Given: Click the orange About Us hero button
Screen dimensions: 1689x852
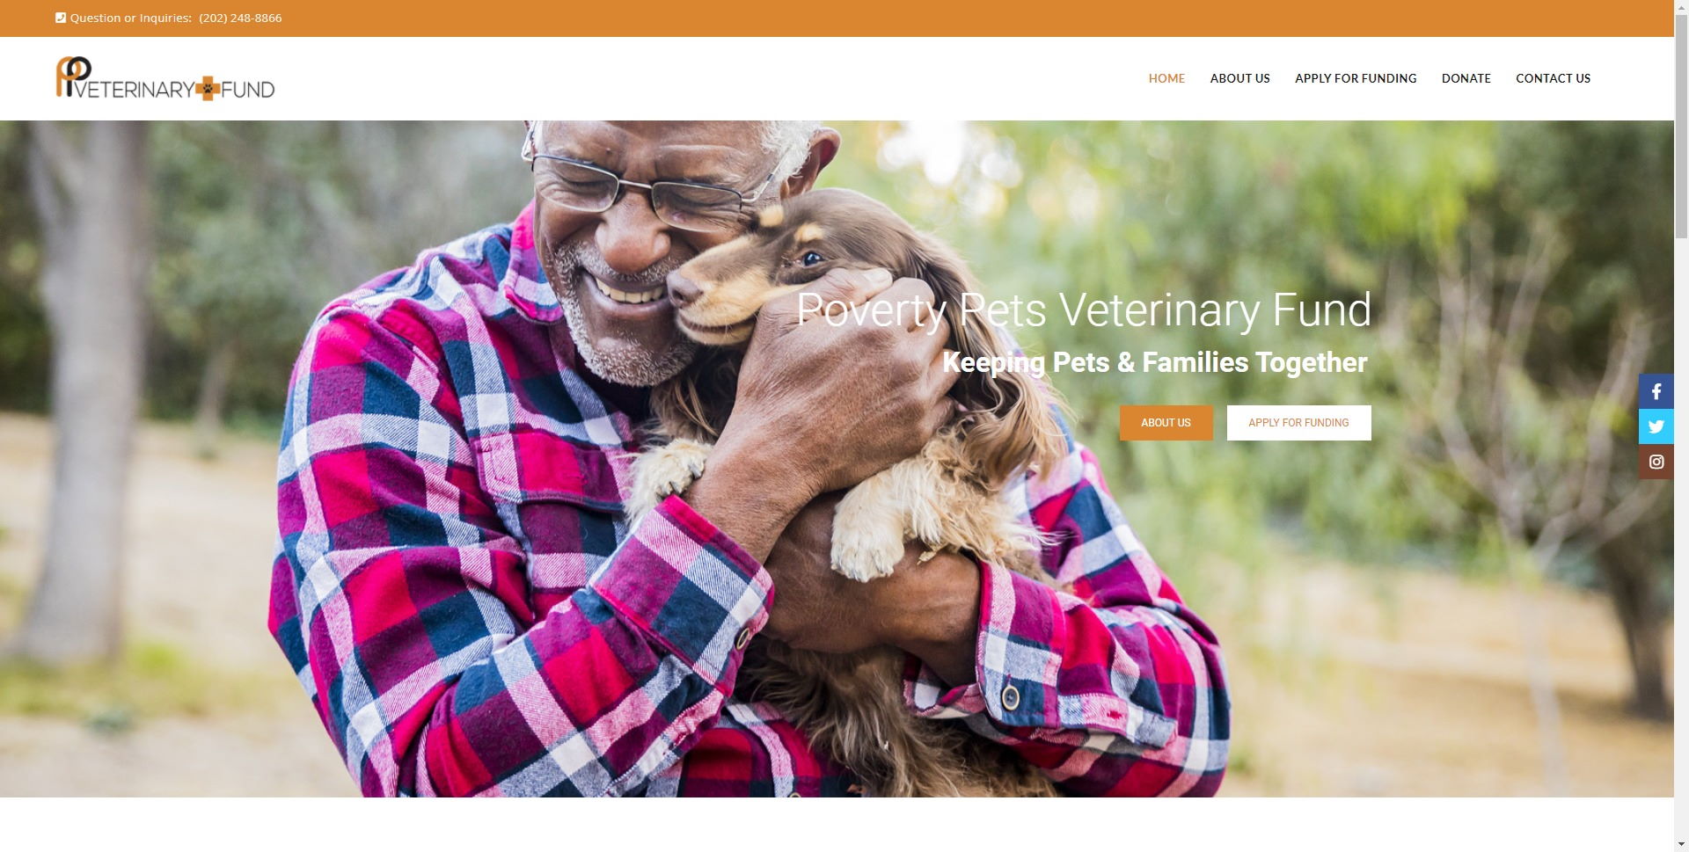Looking at the screenshot, I should point(1166,423).
